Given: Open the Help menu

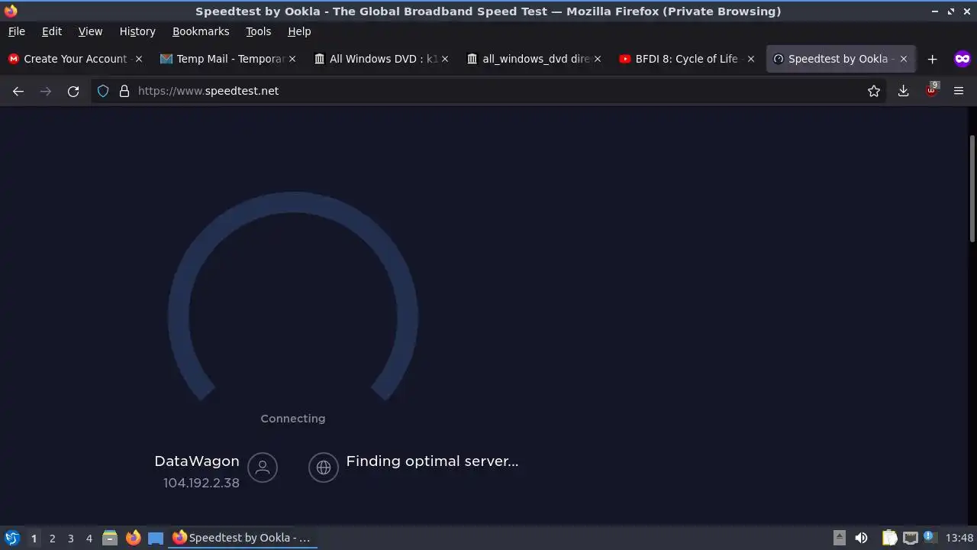Looking at the screenshot, I should point(299,31).
